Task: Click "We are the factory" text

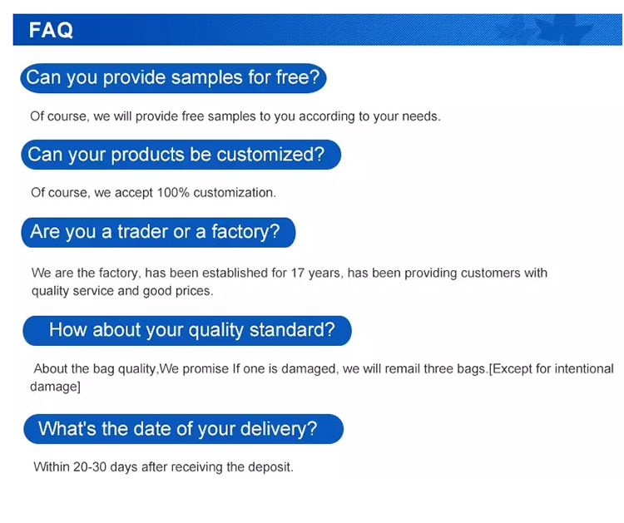Action: point(84,273)
